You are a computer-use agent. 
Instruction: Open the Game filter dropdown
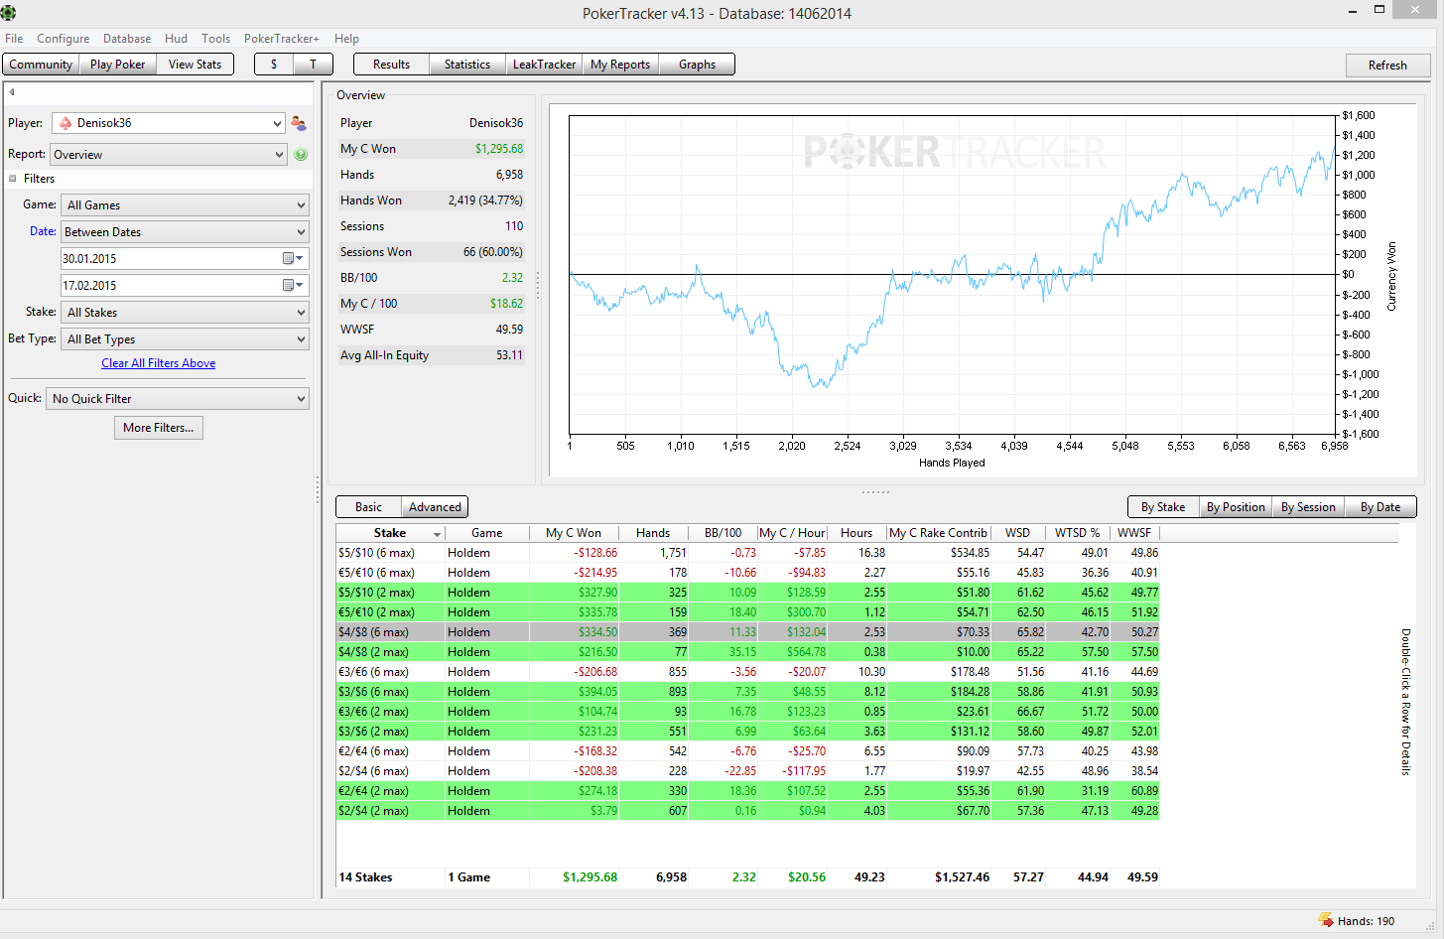pos(185,205)
